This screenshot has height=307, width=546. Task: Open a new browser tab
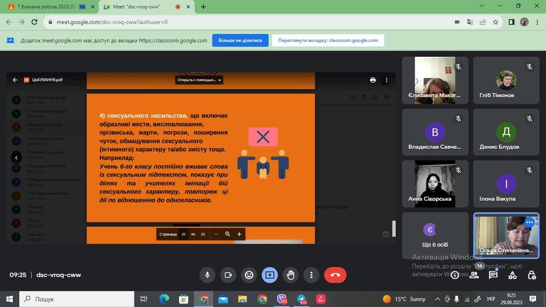coord(203,6)
